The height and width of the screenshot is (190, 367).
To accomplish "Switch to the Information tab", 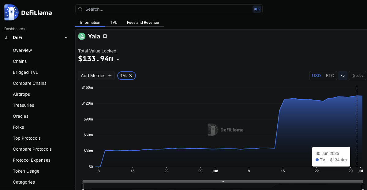I will (90, 22).
